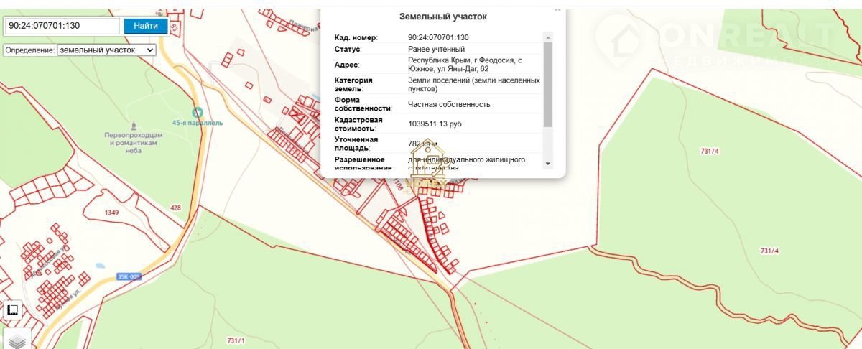Click the measure ruler tool icon
The image size is (862, 349).
12,310
